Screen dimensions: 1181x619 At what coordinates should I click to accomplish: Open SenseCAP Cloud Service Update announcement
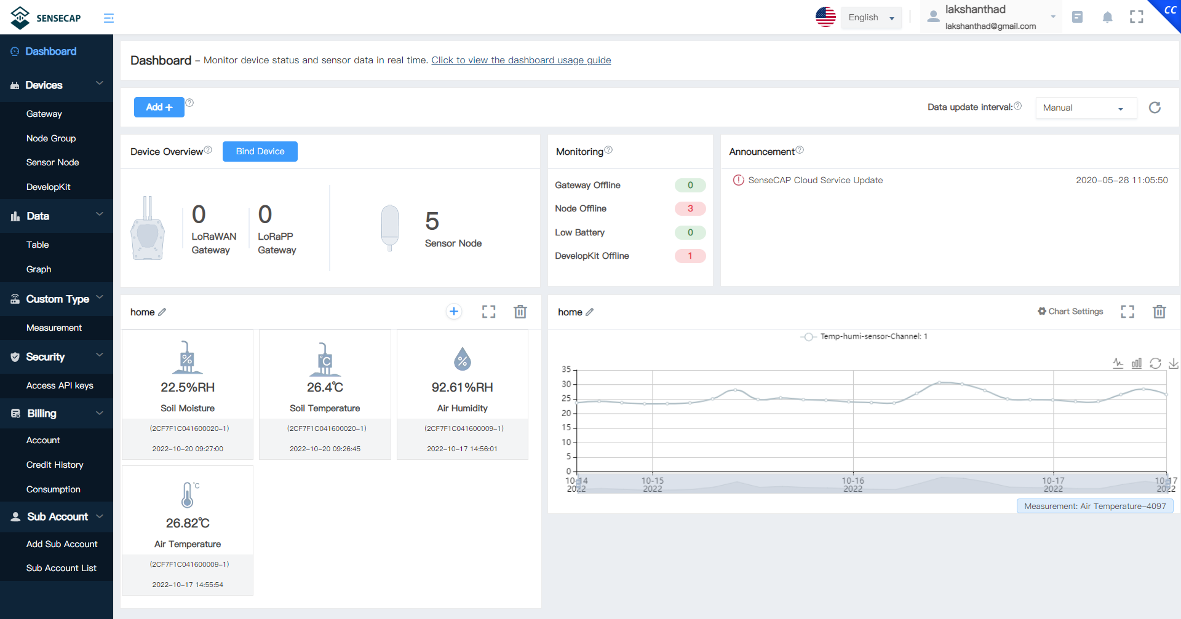(x=816, y=180)
